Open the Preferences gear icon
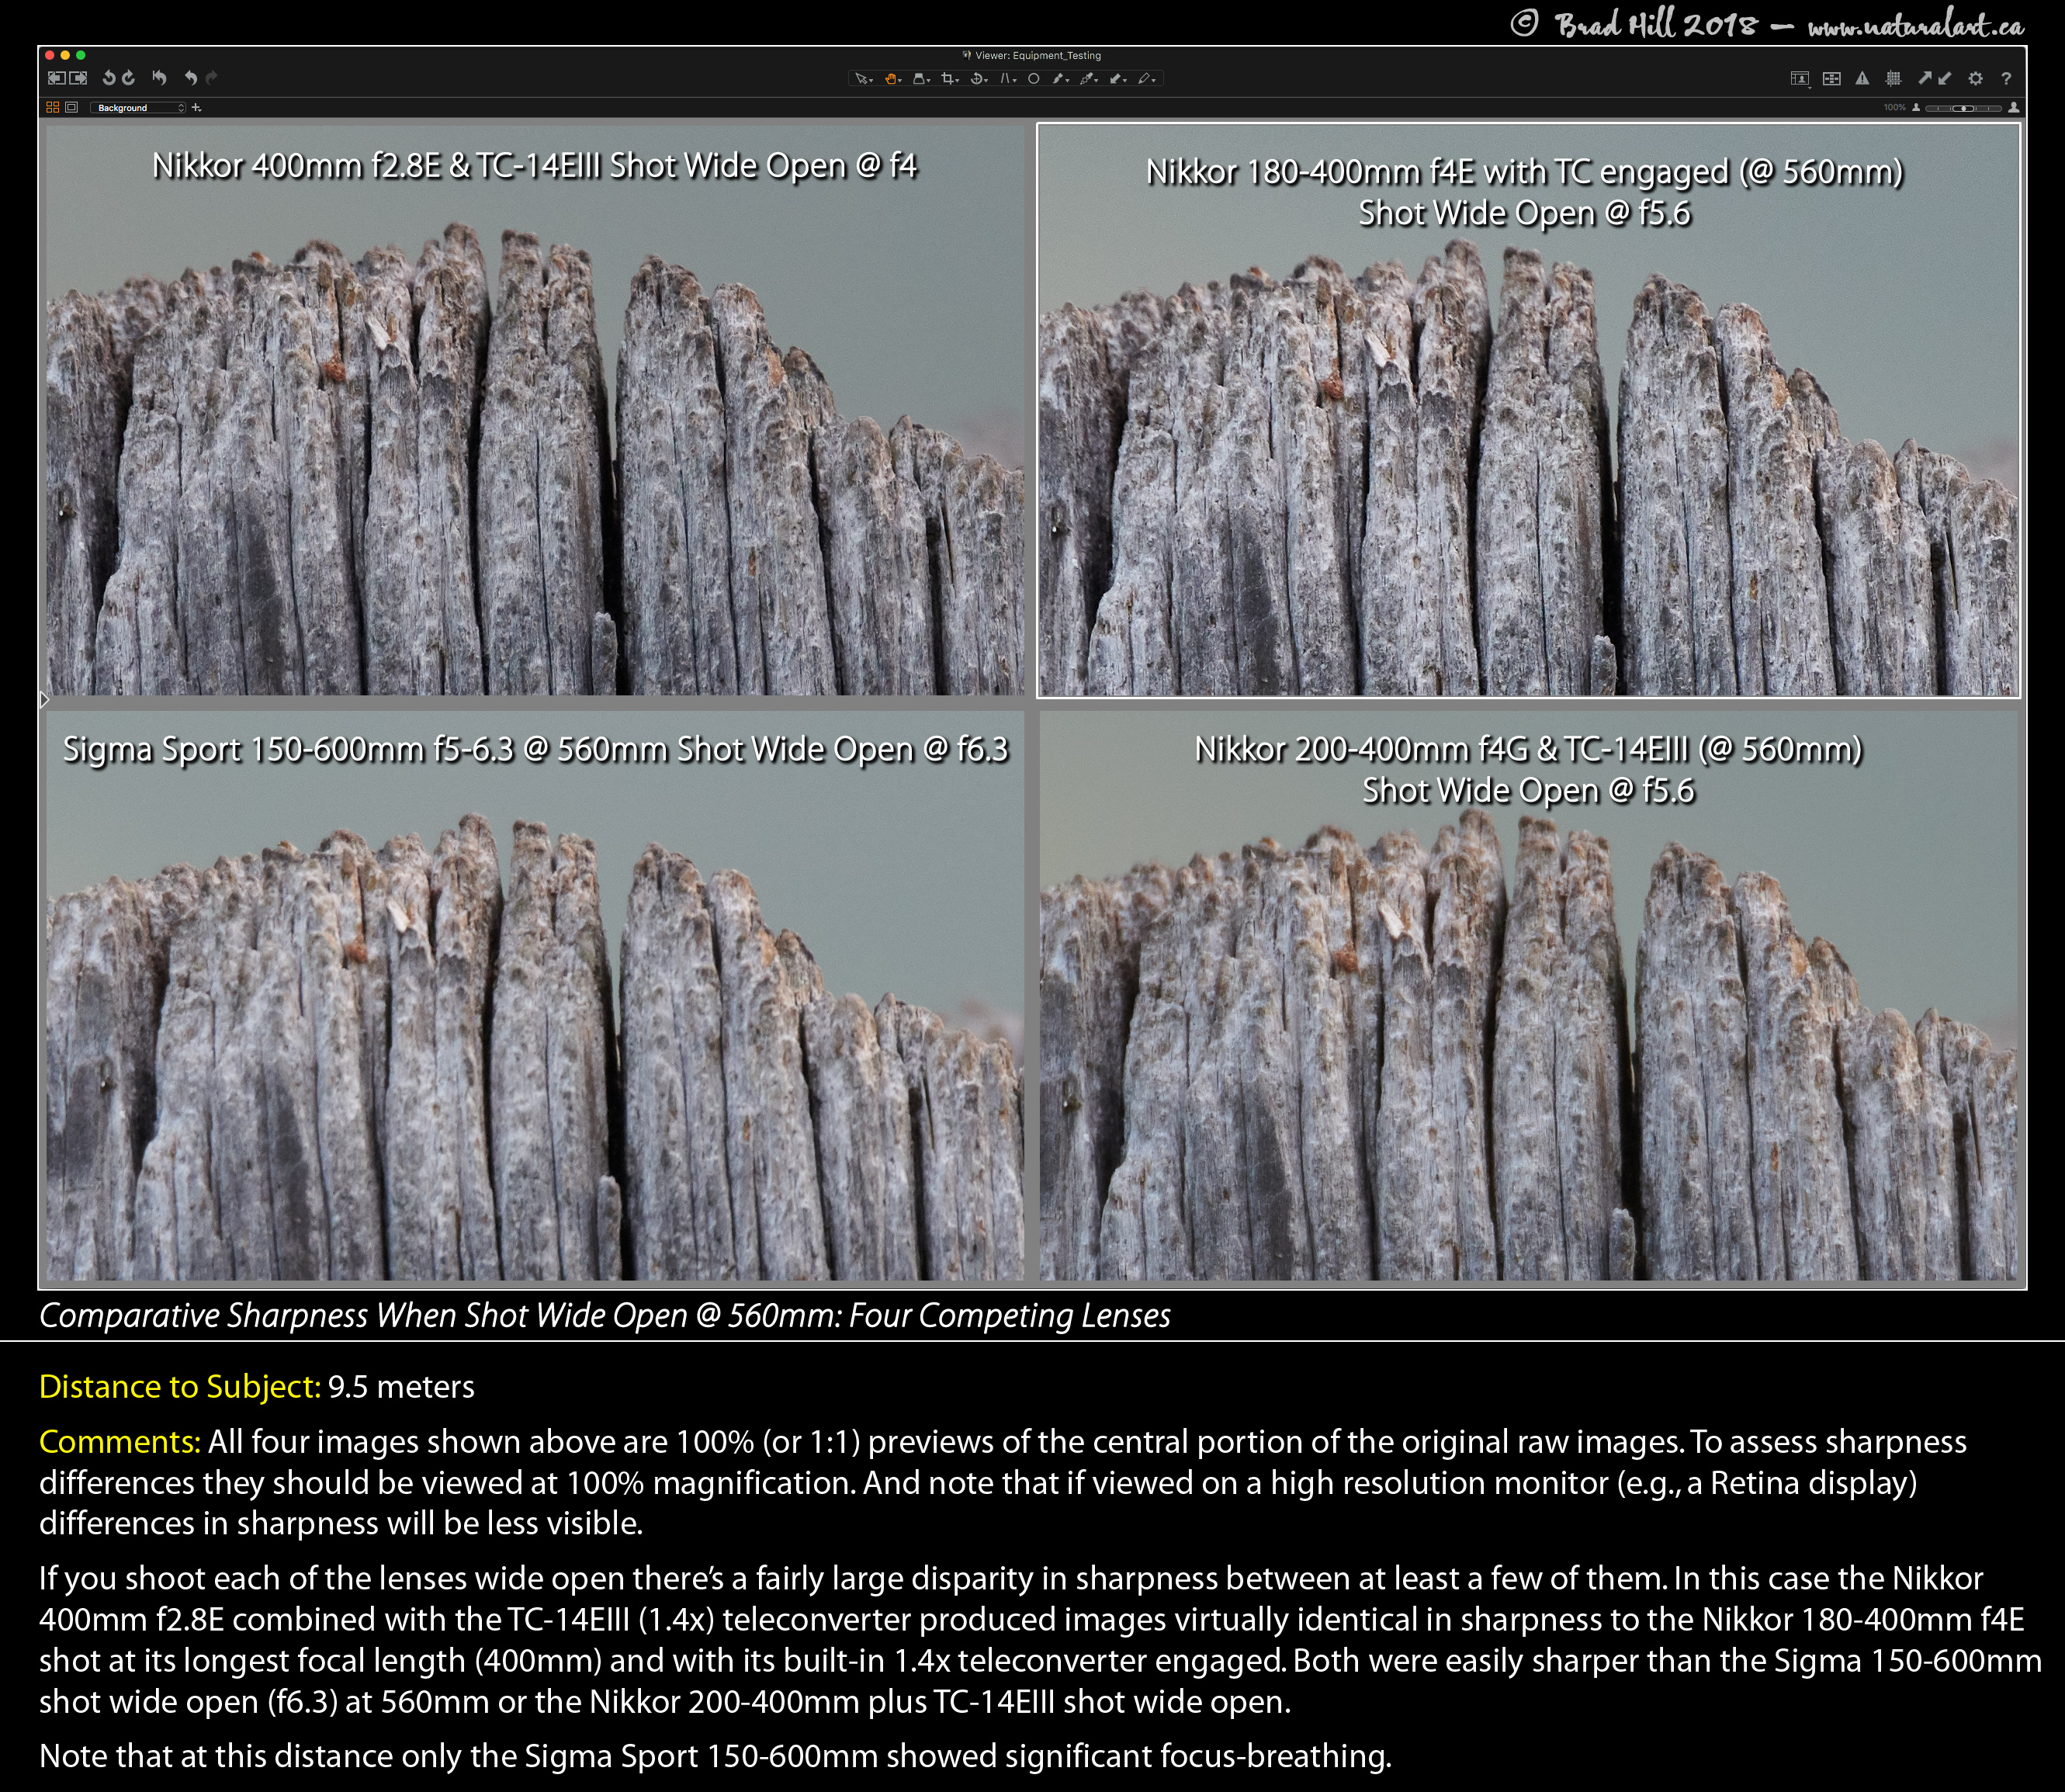 [x=1975, y=78]
